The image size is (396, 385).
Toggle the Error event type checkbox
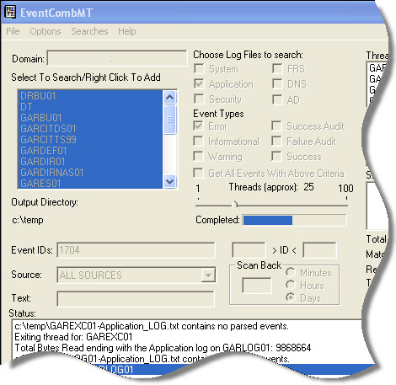point(198,126)
